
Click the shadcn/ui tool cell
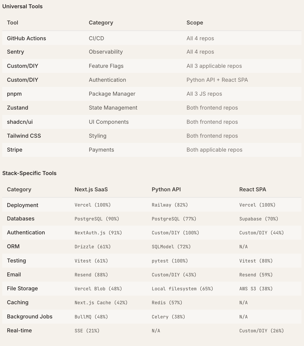click(x=20, y=122)
